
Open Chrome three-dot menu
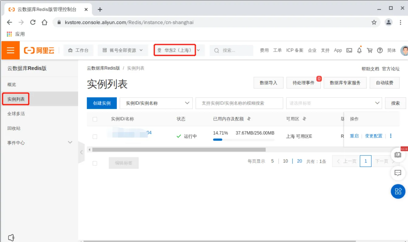tap(401, 22)
